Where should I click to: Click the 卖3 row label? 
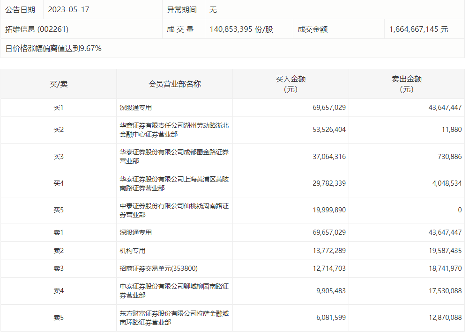59,268
